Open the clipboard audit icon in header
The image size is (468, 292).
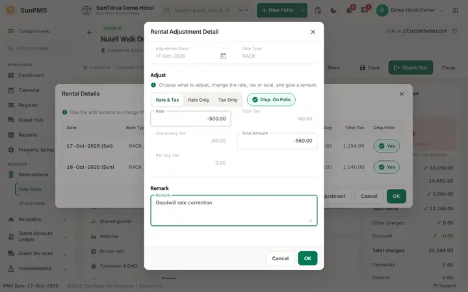click(x=318, y=10)
